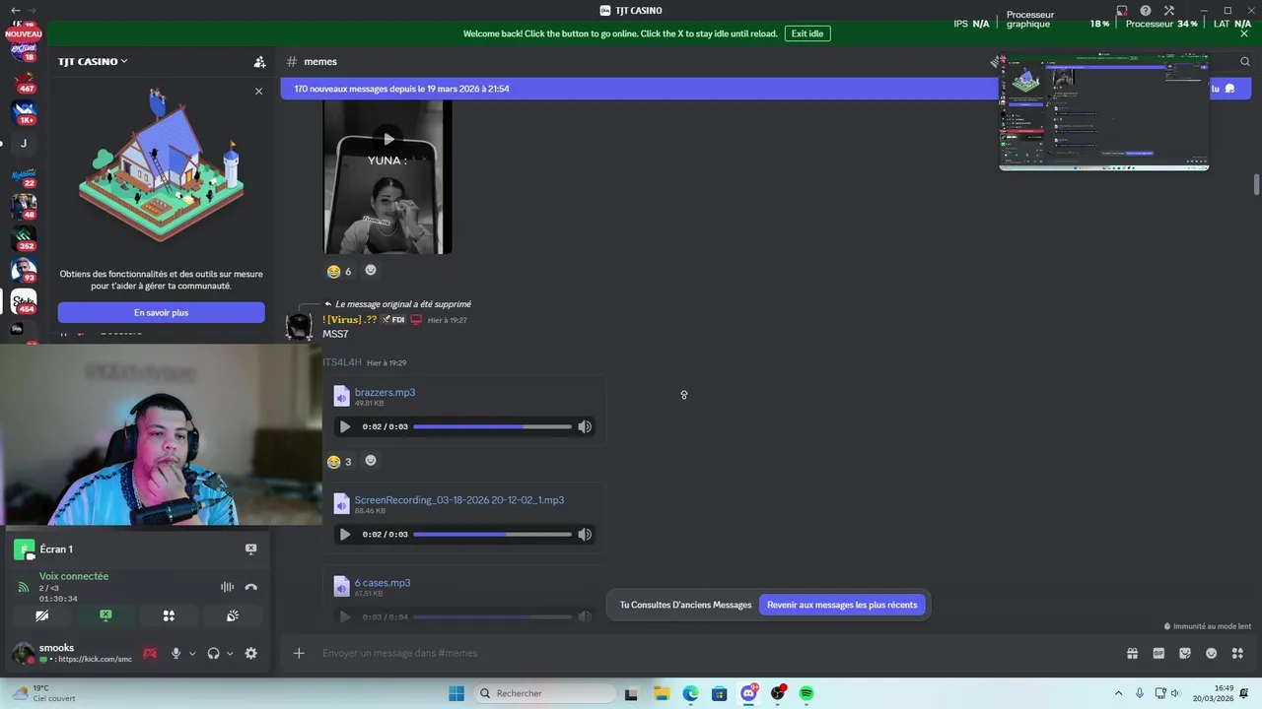Screen dimensions: 1262x709
Task: Click Exit idle button in green banner
Action: (807, 33)
